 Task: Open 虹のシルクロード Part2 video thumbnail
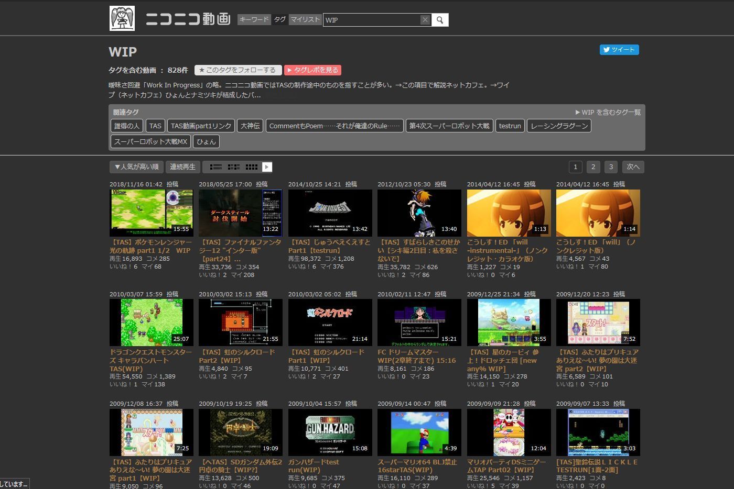241,323
